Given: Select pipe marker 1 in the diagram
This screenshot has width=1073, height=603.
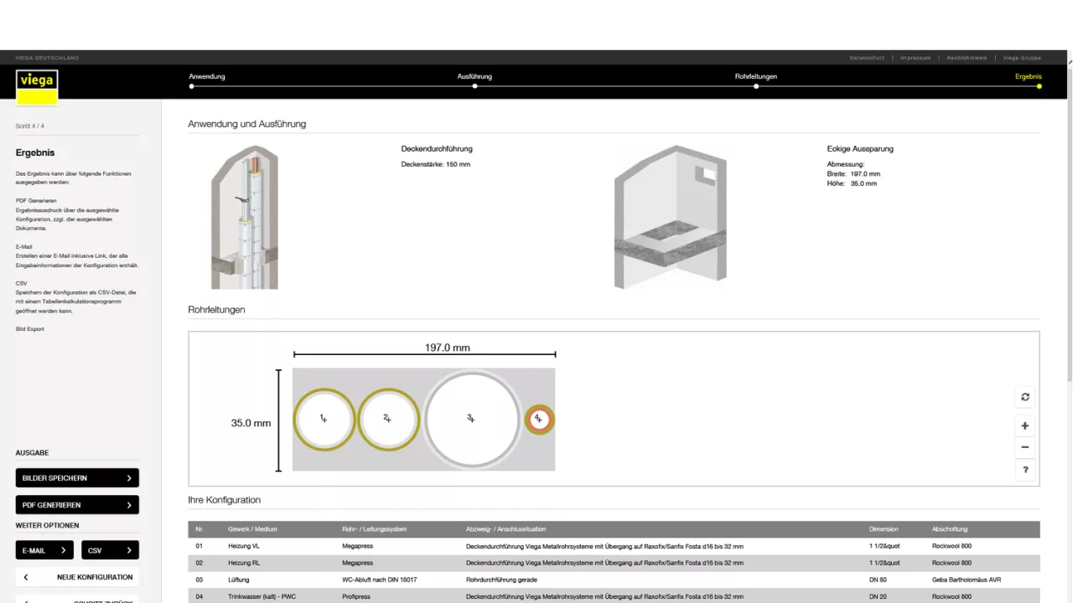Looking at the screenshot, I should (x=324, y=418).
